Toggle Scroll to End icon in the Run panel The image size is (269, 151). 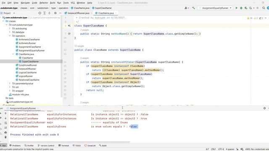click(5, 128)
